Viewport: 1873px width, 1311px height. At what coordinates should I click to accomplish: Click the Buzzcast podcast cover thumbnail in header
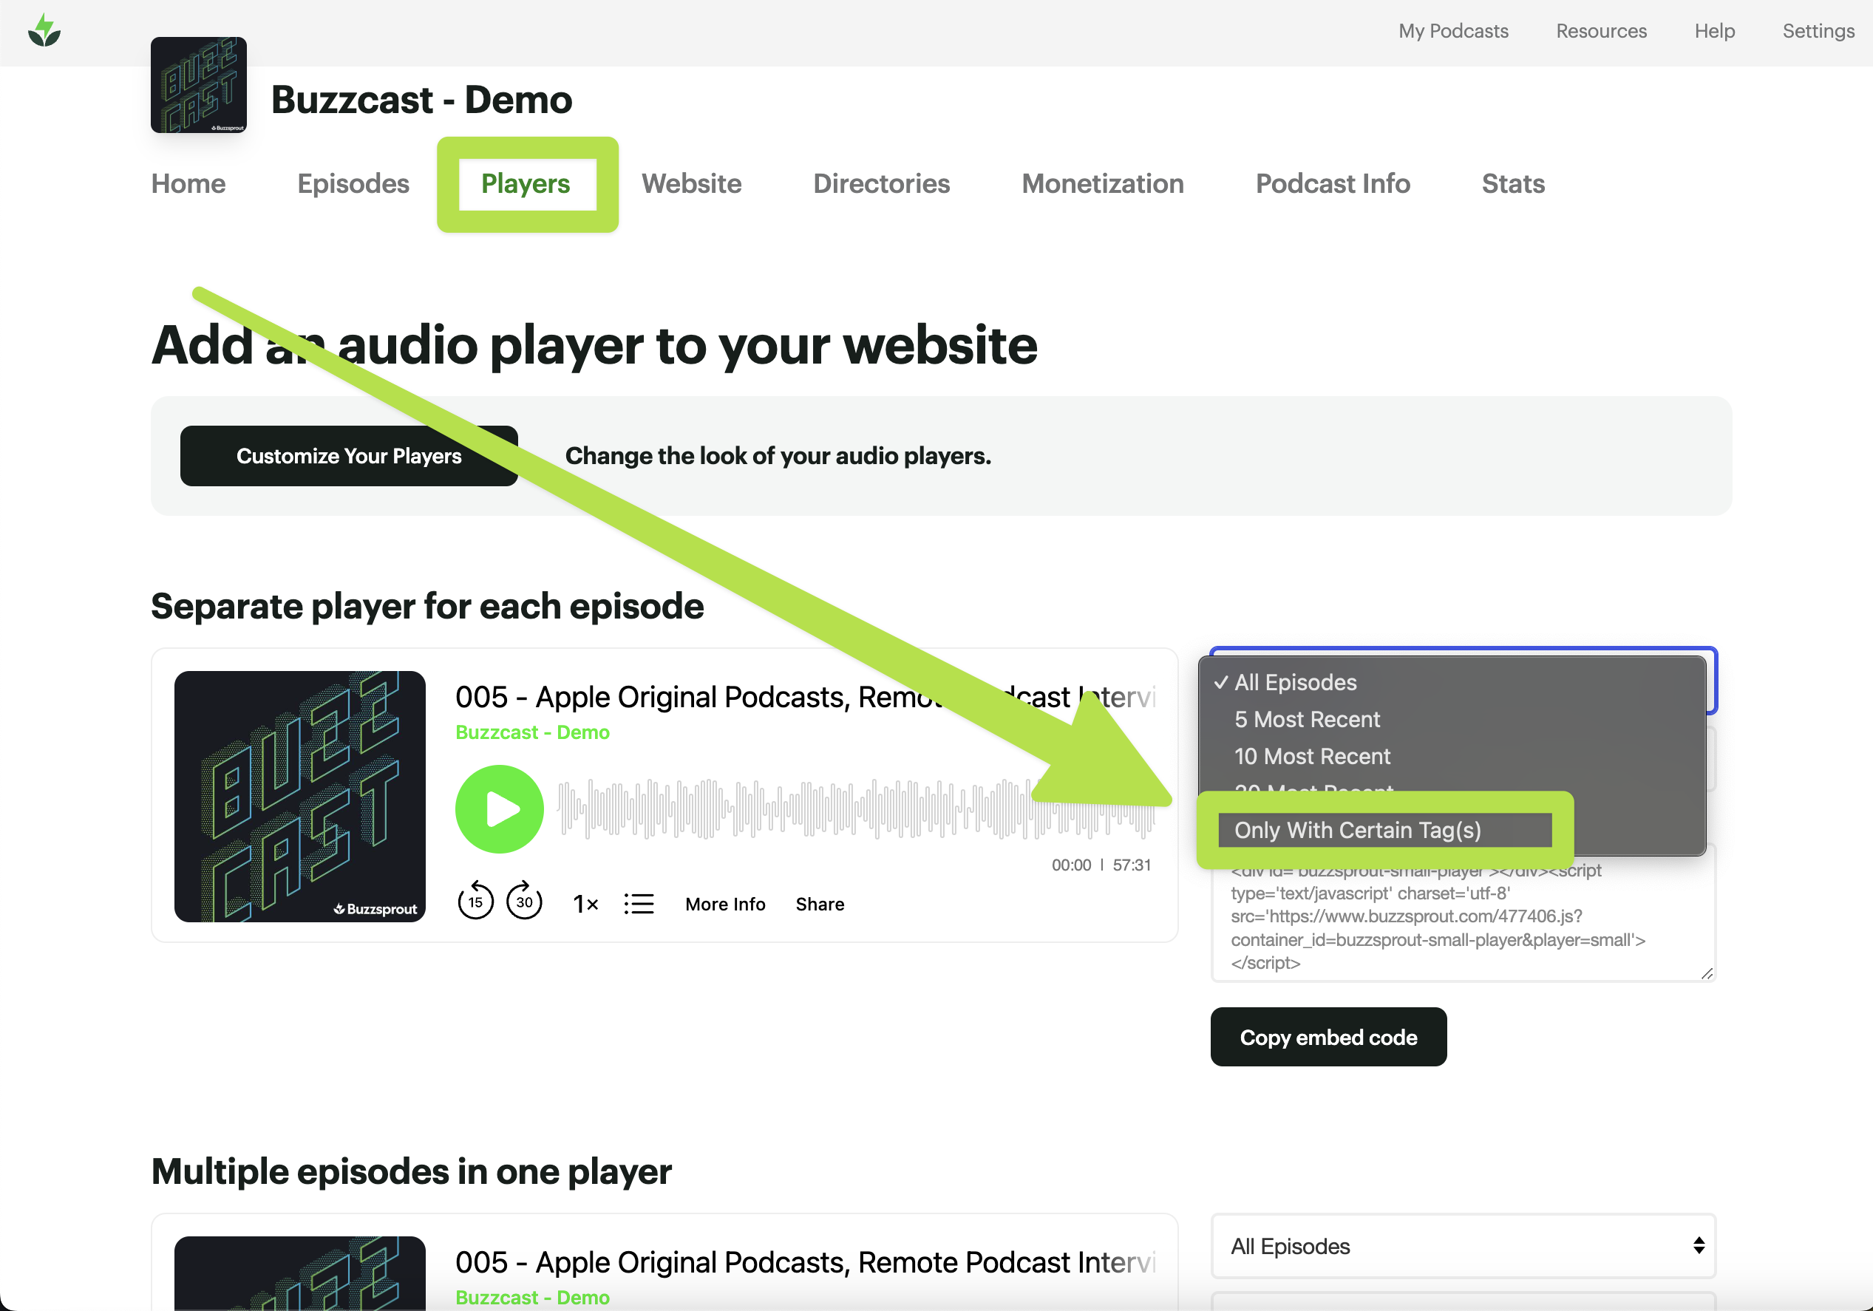[x=198, y=85]
